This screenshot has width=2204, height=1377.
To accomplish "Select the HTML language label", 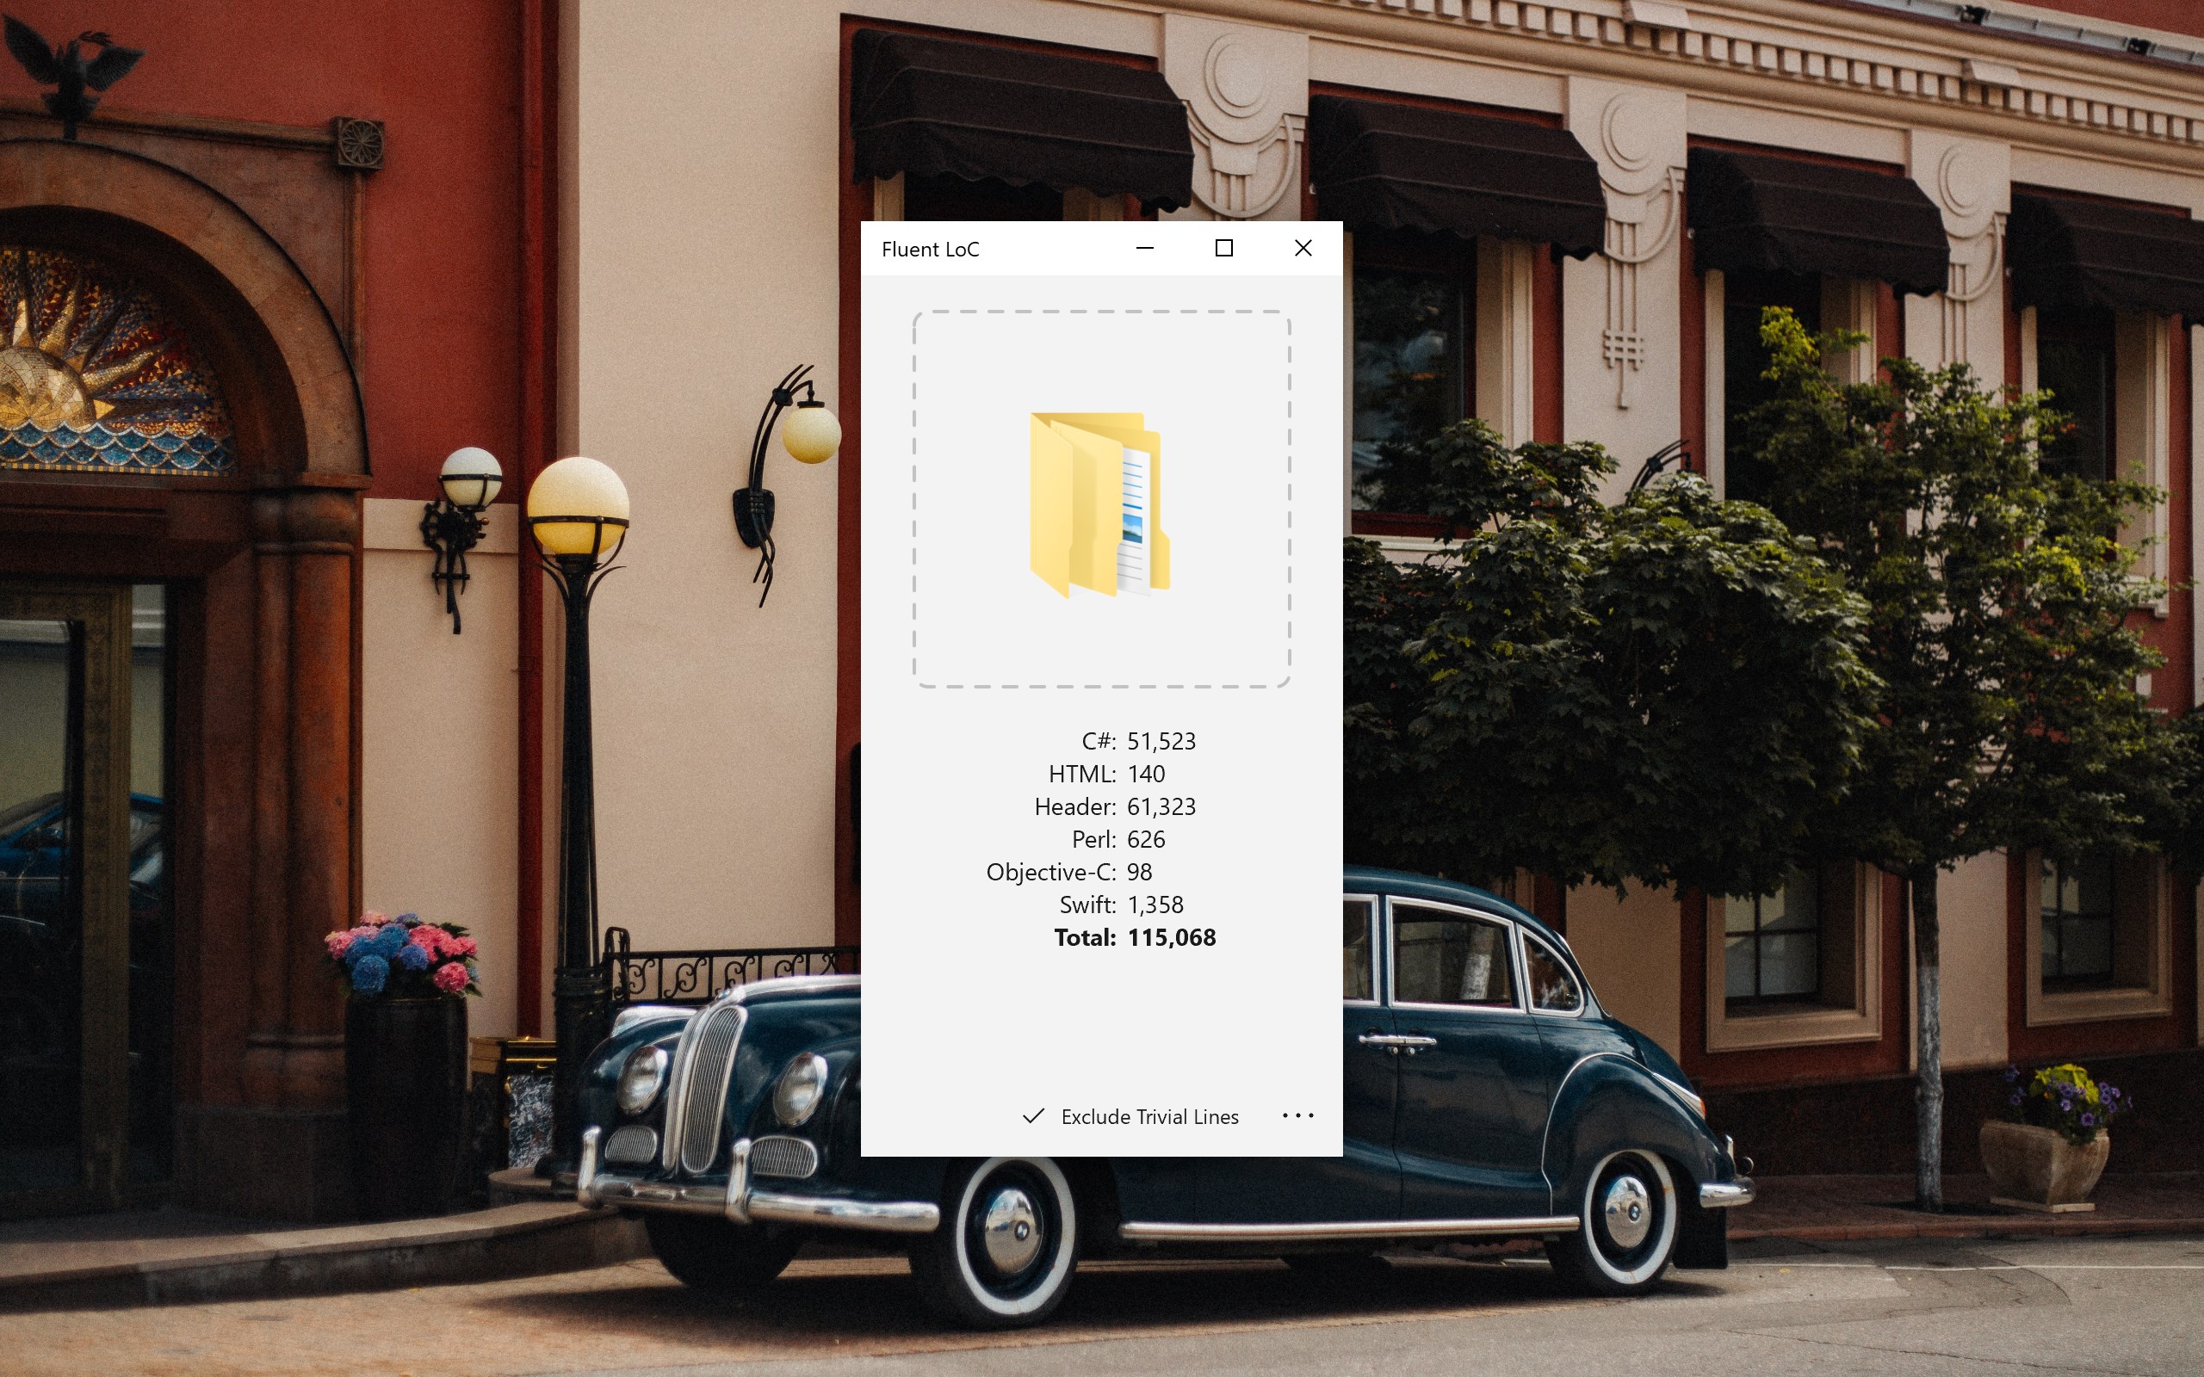I will pos(1081,774).
